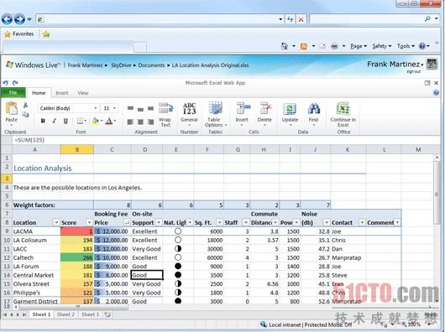Click the insert new sheet icon
Image resolution: width=445 pixels, height=332 pixels.
(x=107, y=314)
